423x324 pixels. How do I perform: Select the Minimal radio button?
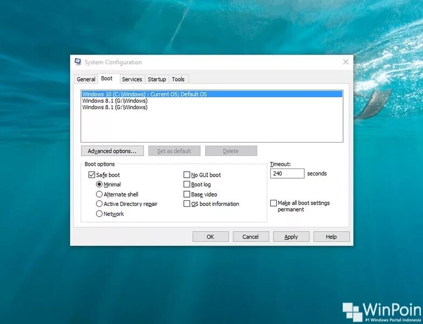pos(99,185)
